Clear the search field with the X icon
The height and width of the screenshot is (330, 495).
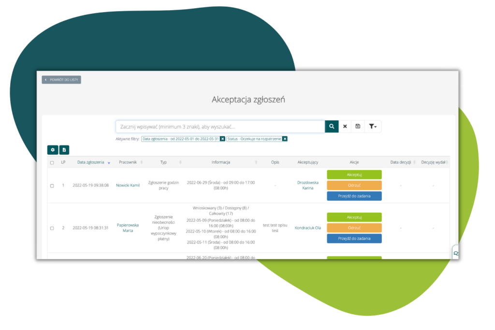(345, 126)
